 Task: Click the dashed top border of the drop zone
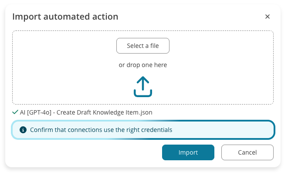click(65, 31)
